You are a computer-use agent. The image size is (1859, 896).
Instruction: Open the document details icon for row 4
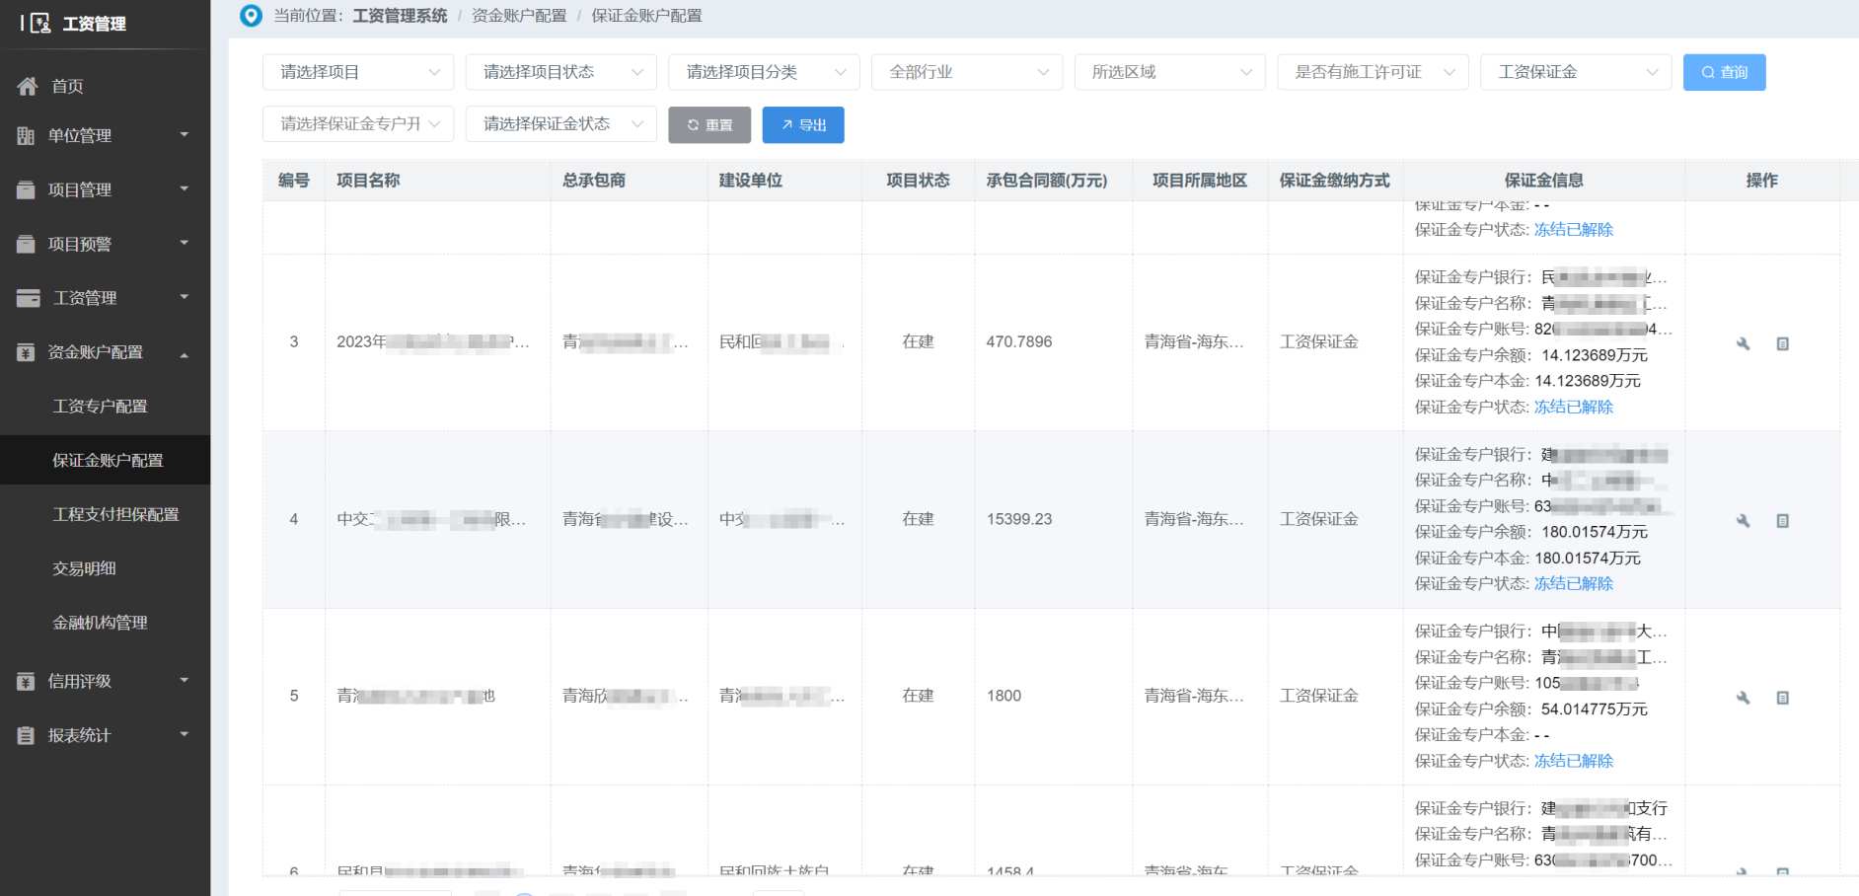coord(1783,520)
